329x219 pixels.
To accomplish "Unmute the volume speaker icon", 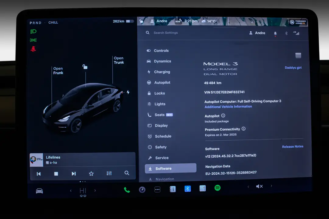I will pos(259,186).
